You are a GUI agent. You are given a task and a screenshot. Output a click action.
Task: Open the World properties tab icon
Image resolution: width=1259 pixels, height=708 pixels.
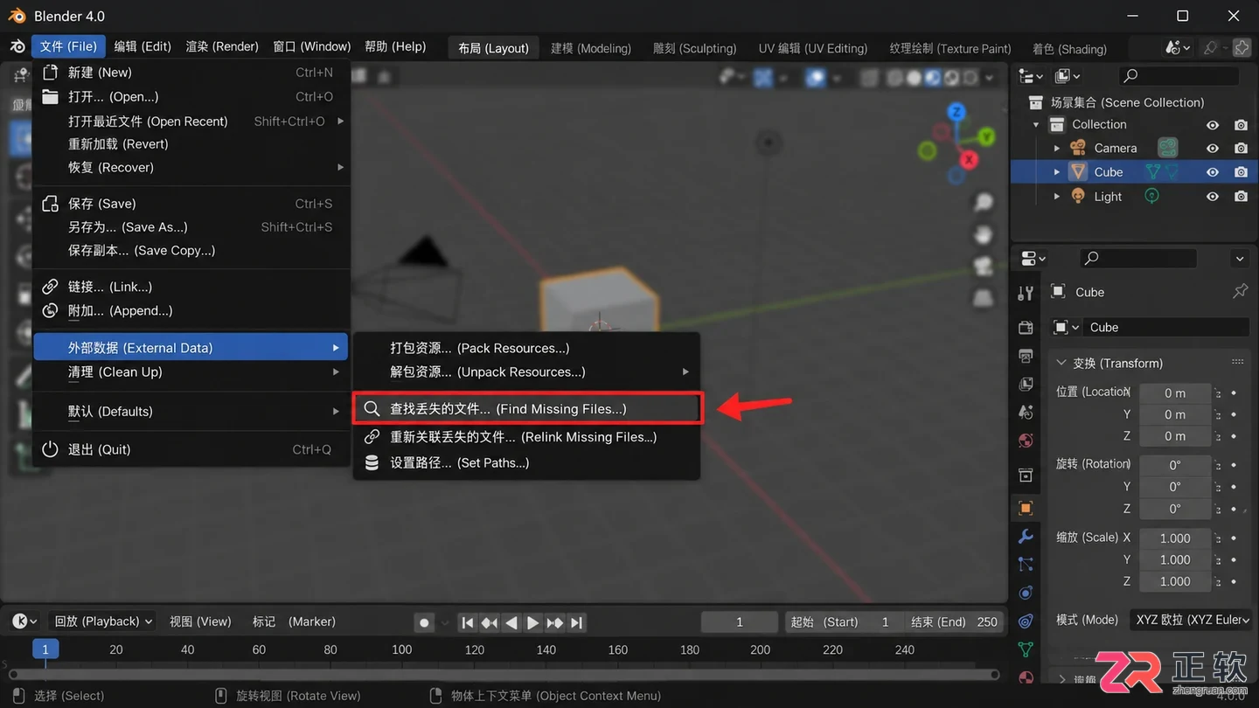click(x=1026, y=441)
